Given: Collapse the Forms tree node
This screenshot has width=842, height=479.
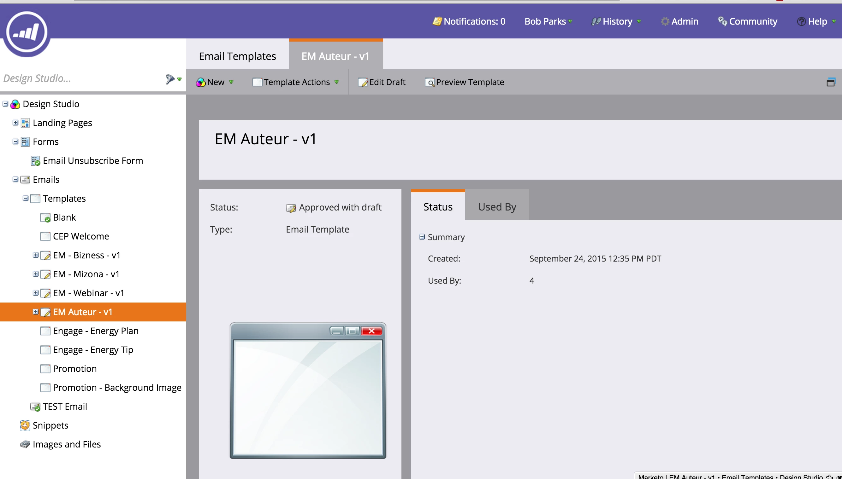Looking at the screenshot, I should click(x=15, y=142).
